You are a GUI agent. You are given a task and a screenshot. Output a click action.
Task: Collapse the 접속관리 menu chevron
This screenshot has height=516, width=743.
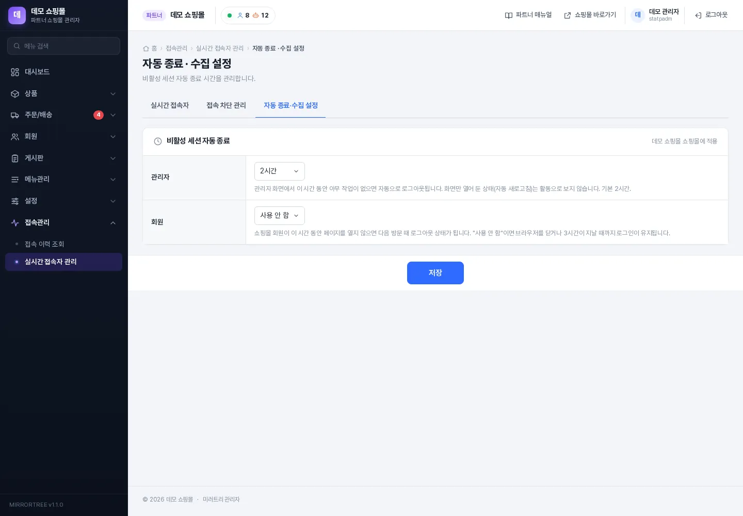pyautogui.click(x=113, y=223)
